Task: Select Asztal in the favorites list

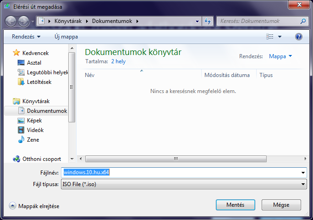Action: tap(34, 62)
